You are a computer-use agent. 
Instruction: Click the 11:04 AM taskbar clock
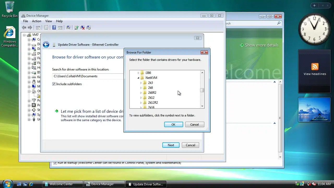pyautogui.click(x=324, y=184)
